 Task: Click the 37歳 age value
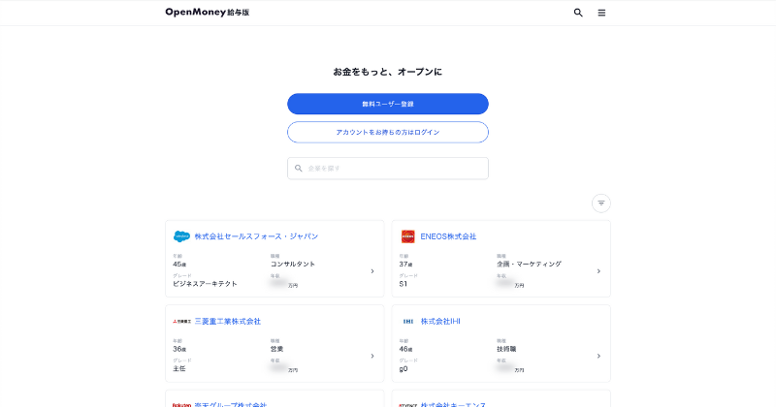pos(405,265)
